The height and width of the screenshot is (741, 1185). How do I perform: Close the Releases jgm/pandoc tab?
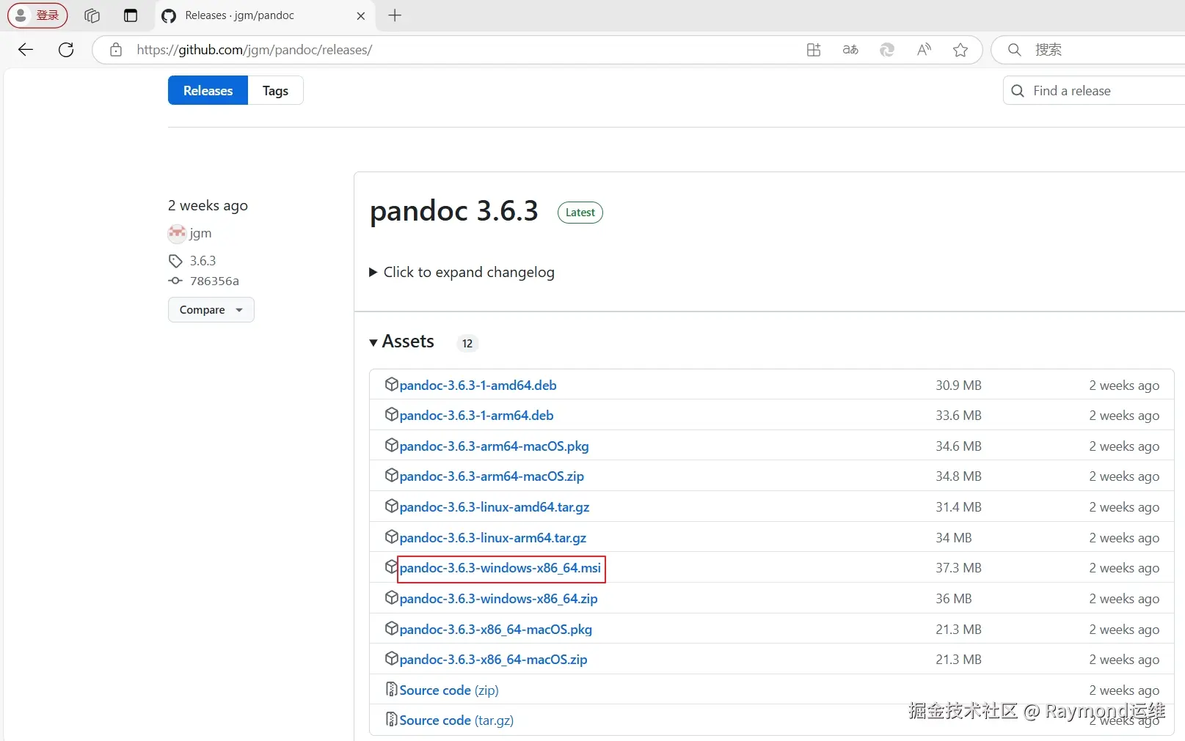point(361,15)
